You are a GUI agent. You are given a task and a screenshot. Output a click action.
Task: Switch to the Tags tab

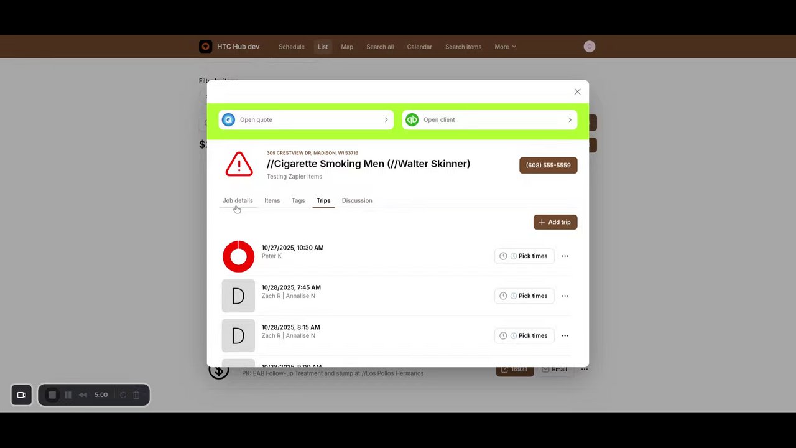pos(298,200)
